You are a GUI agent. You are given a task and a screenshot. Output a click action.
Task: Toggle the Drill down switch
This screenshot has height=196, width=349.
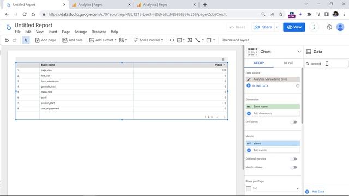(294, 122)
